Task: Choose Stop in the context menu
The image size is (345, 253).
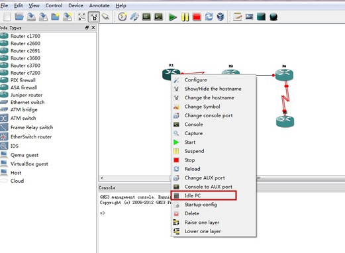Action: click(x=213, y=160)
